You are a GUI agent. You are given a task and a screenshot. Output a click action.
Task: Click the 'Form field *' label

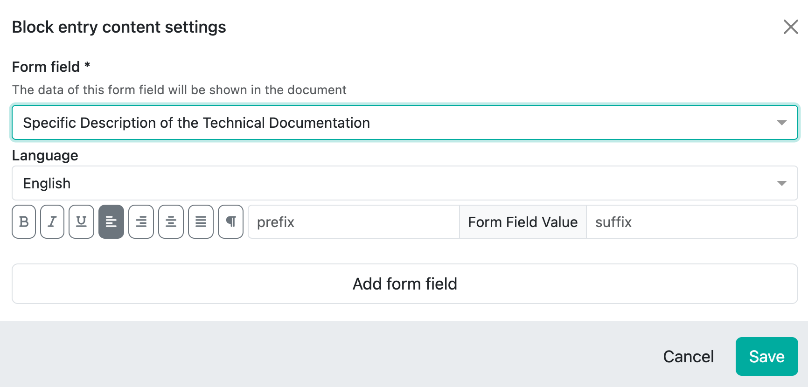point(51,67)
